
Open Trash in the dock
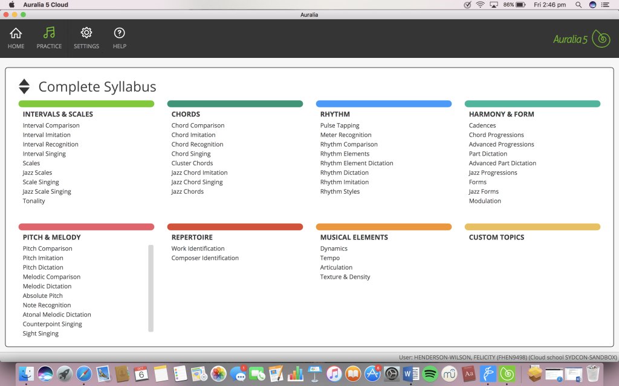tap(593, 373)
